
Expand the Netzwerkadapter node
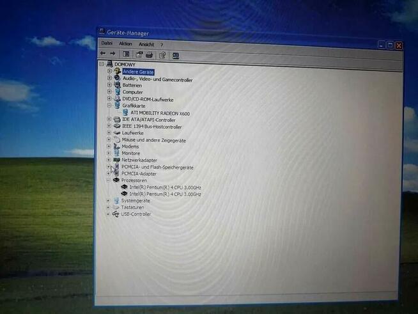(x=109, y=160)
